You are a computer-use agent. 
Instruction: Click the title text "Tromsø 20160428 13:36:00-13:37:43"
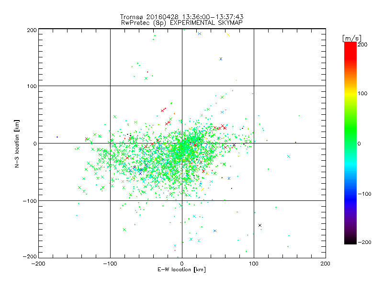click(x=182, y=17)
